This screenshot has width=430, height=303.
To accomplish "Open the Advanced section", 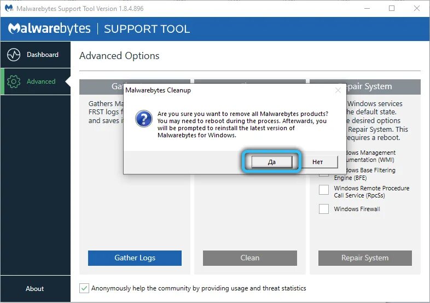I will coord(36,81).
